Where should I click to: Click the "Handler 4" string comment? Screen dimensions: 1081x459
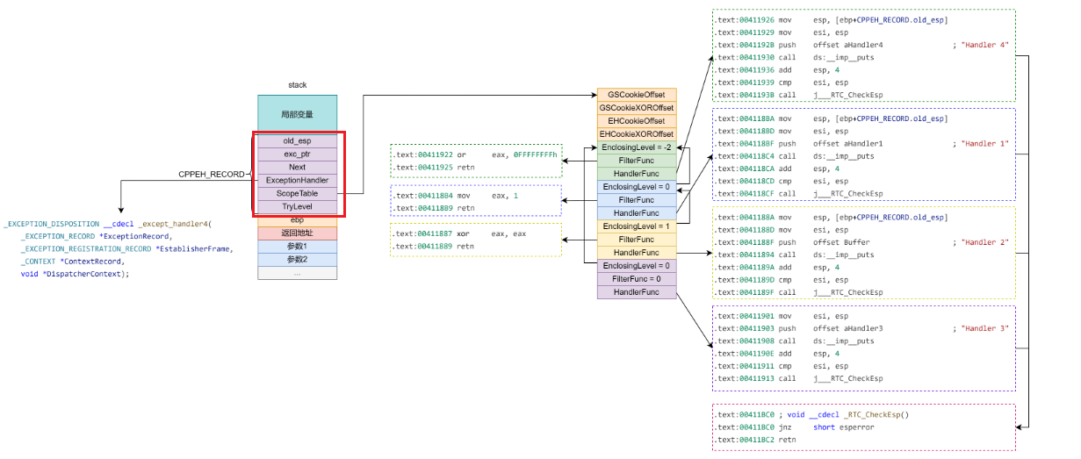[x=984, y=45]
